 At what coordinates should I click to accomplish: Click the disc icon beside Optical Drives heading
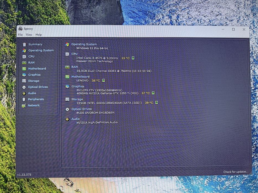click(67, 109)
